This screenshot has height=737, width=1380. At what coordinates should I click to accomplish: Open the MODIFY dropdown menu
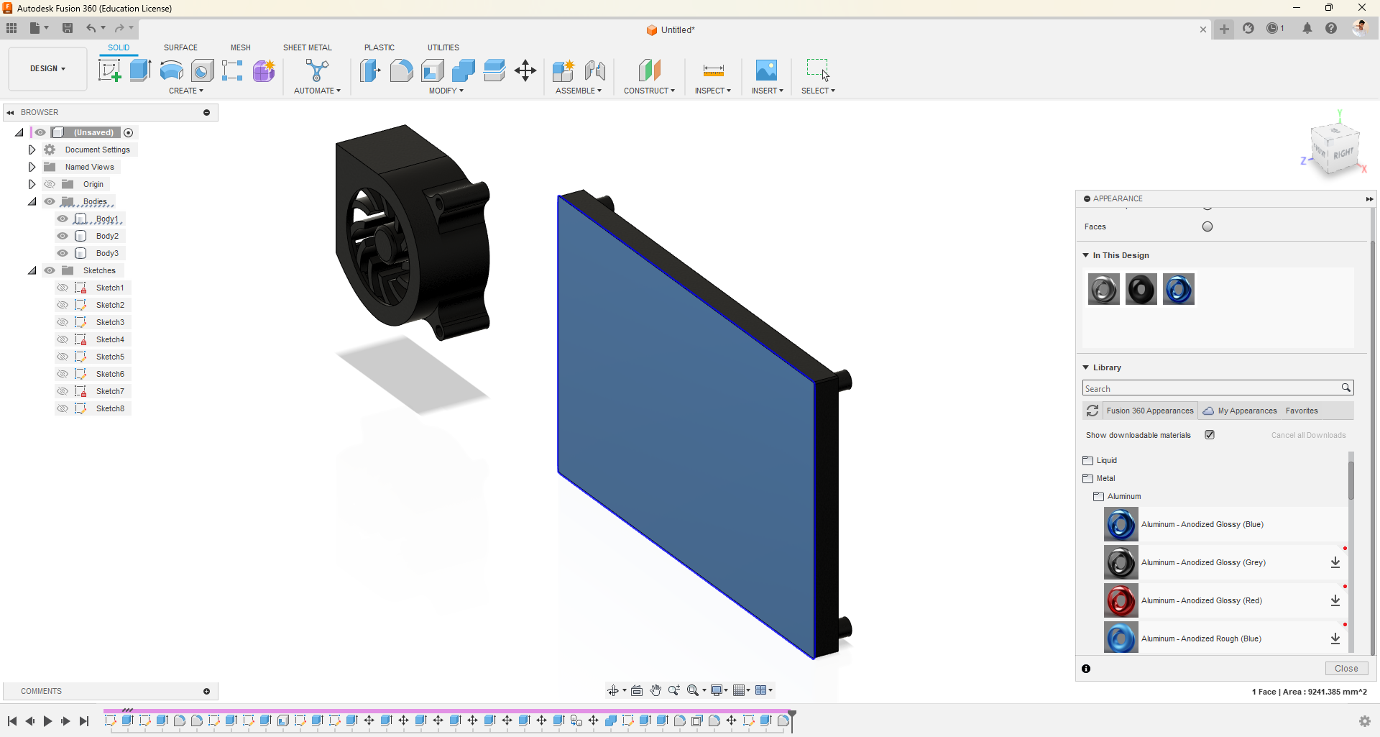446,91
